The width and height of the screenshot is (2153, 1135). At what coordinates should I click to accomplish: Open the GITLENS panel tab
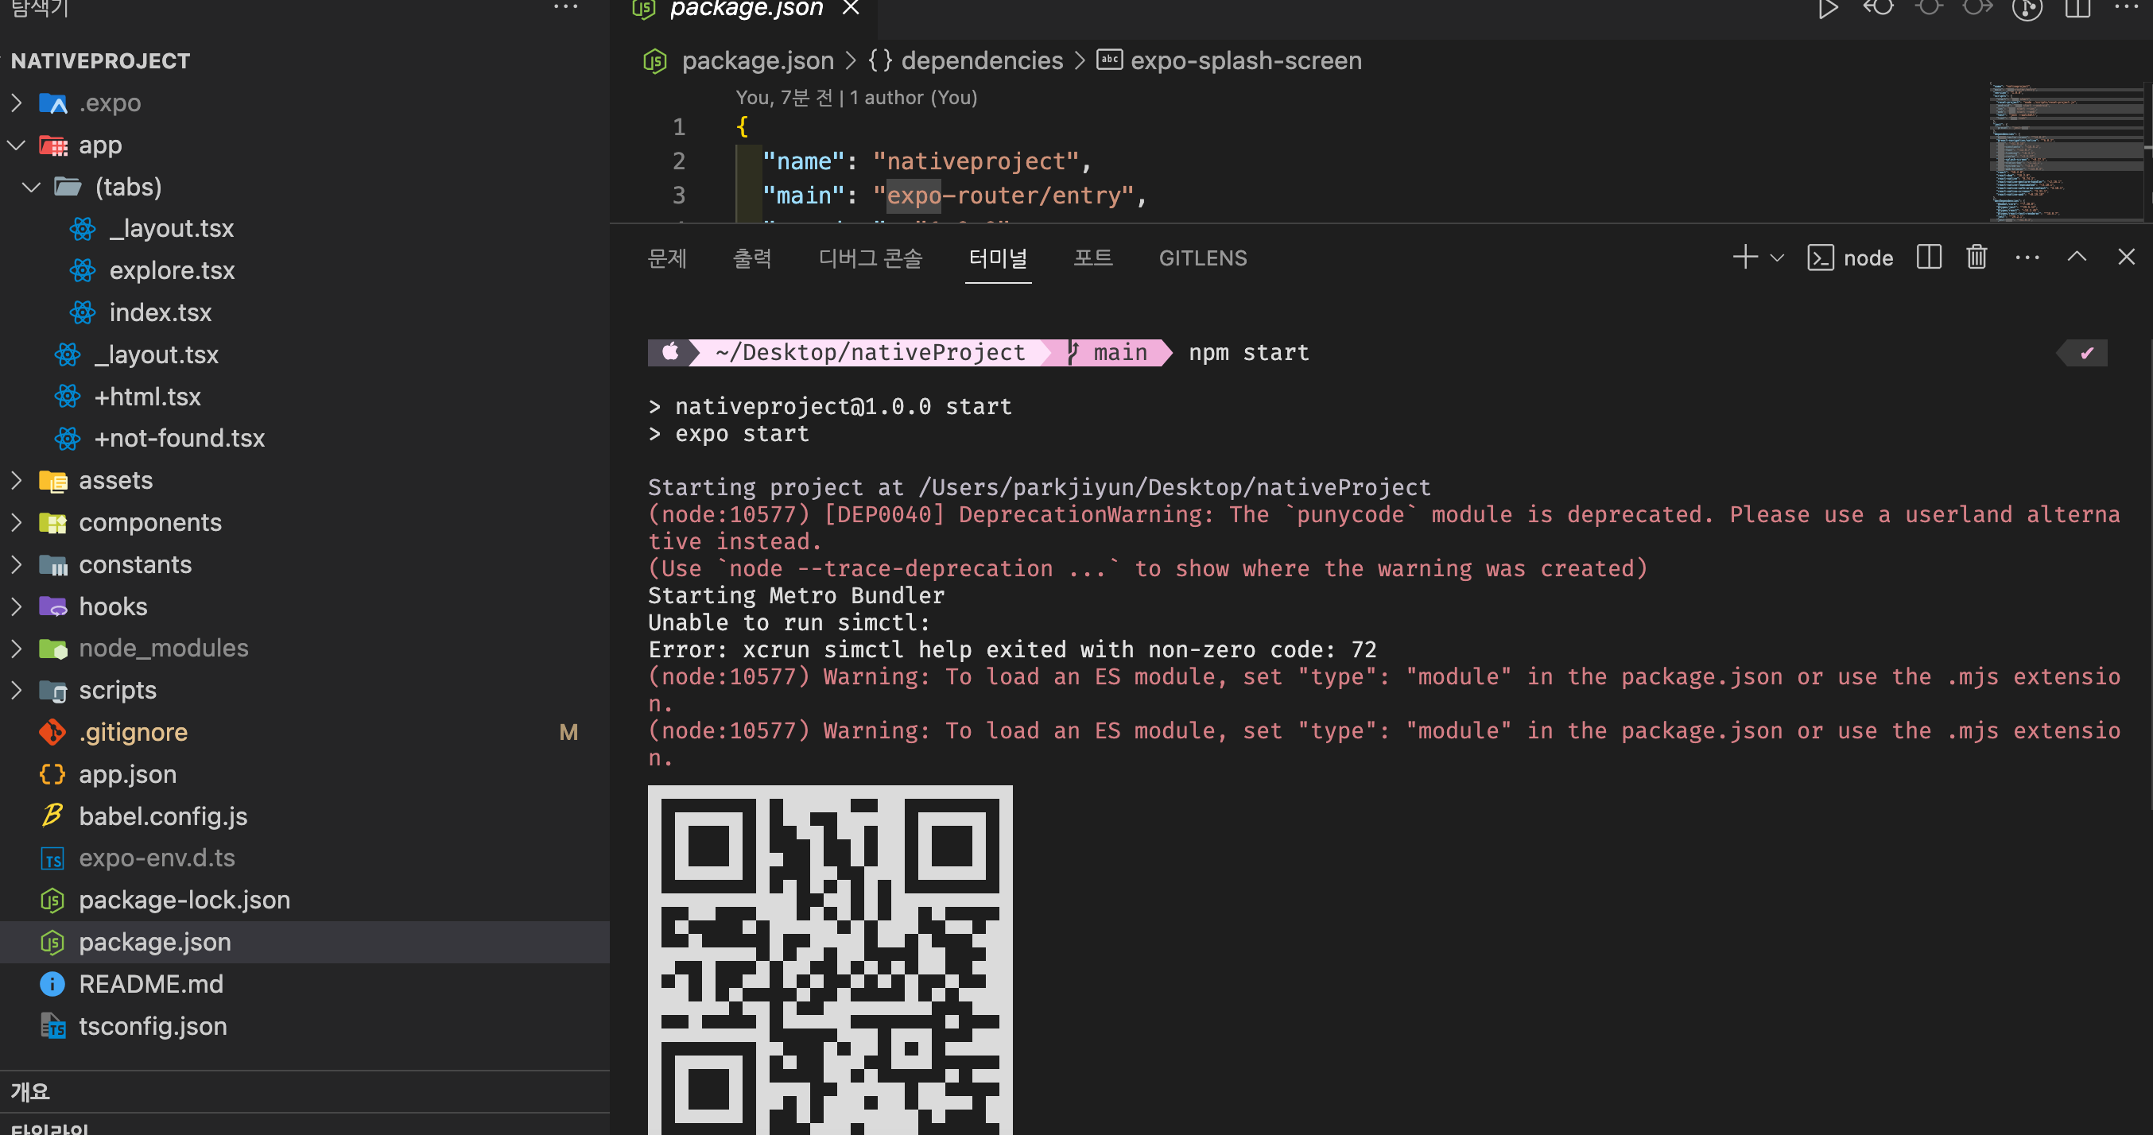click(1203, 258)
